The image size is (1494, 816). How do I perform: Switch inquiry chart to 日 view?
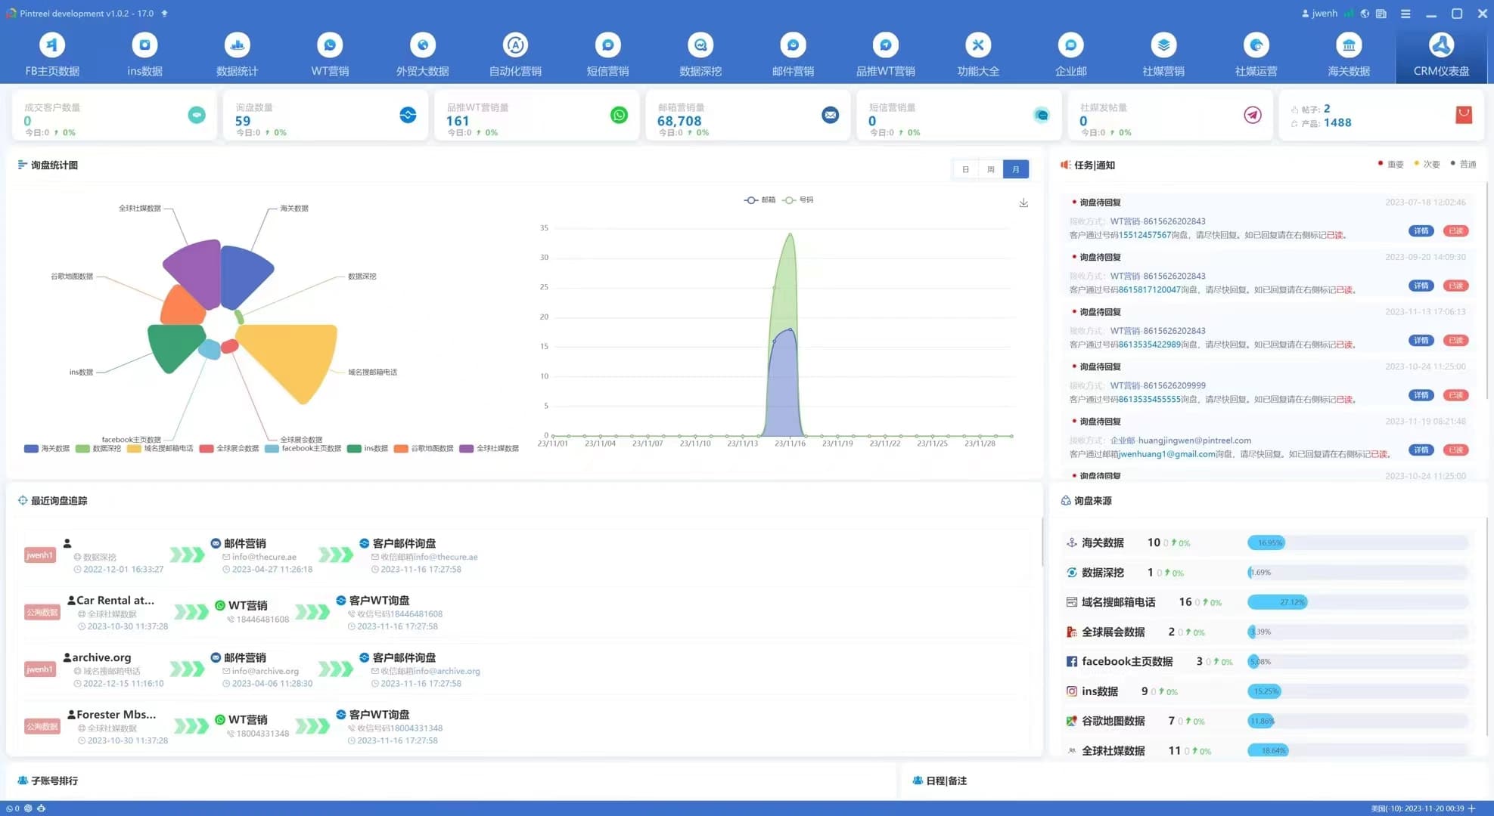pyautogui.click(x=965, y=169)
